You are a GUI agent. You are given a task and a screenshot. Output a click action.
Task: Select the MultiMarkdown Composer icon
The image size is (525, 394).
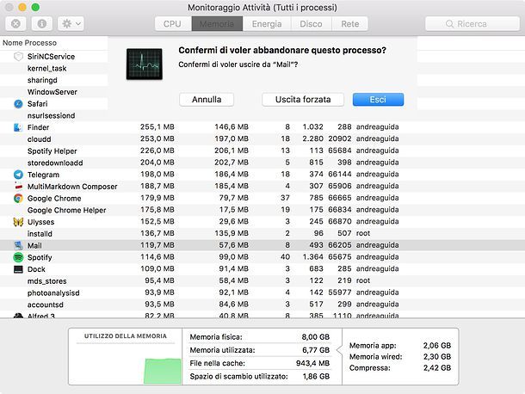tap(18, 186)
